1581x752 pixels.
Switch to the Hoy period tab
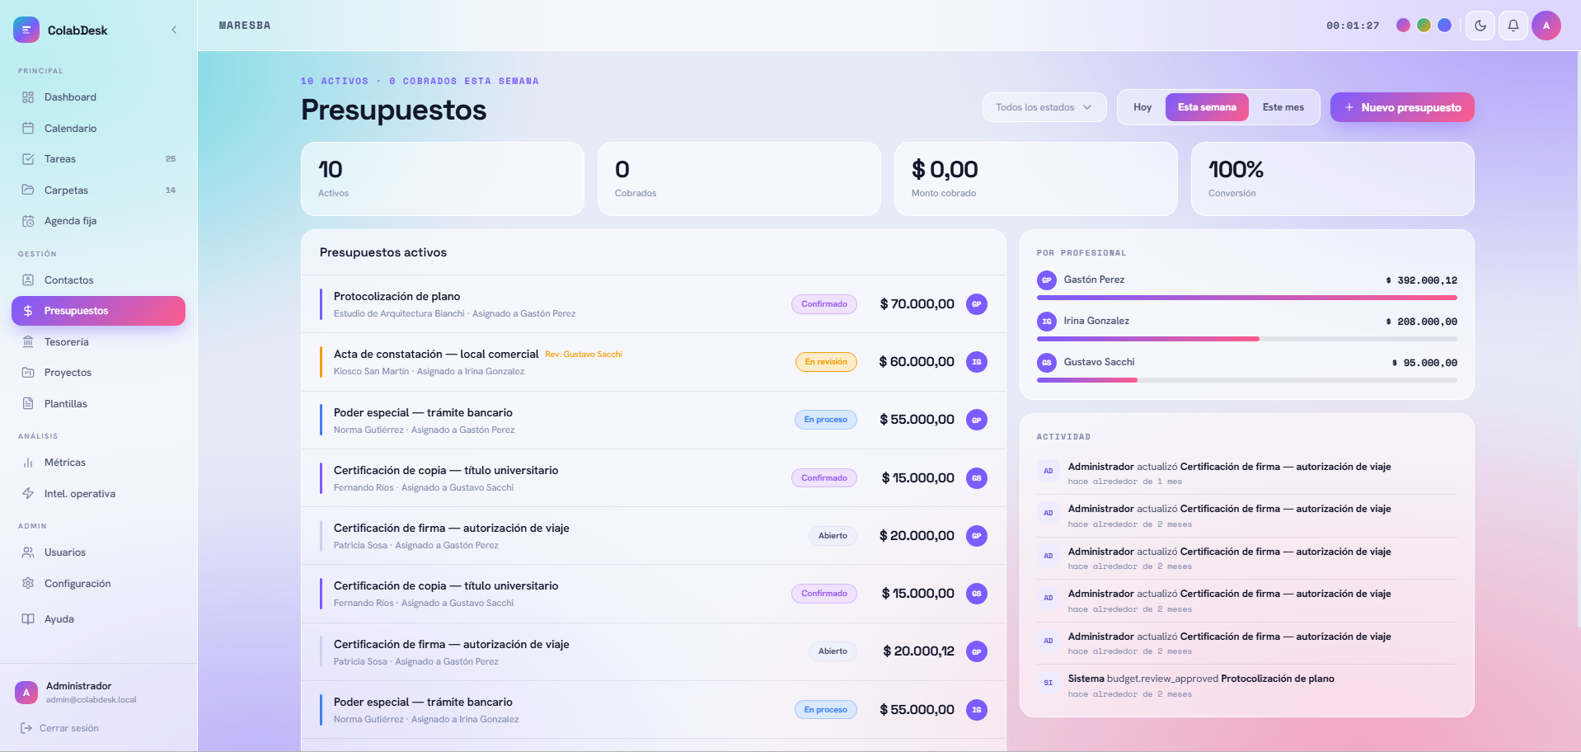(1142, 107)
